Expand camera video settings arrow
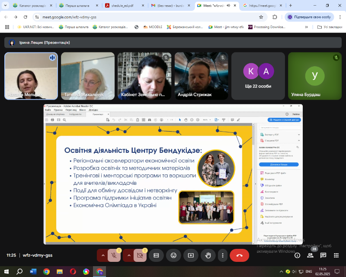Image resolution: width=346 pixels, height=277 pixels. coord(128,255)
